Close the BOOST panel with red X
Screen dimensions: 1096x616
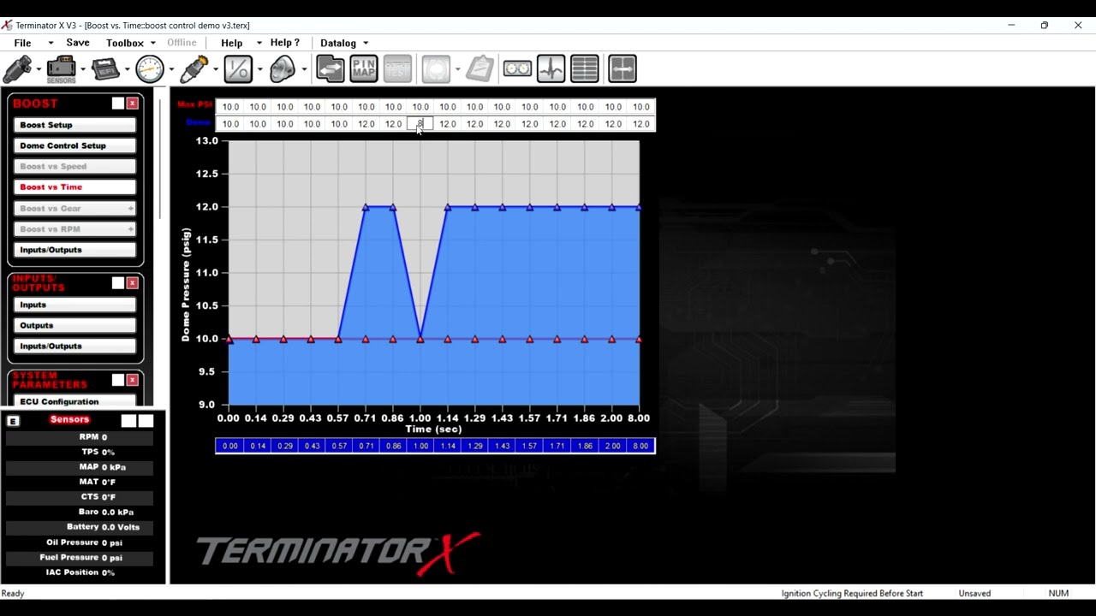click(132, 104)
